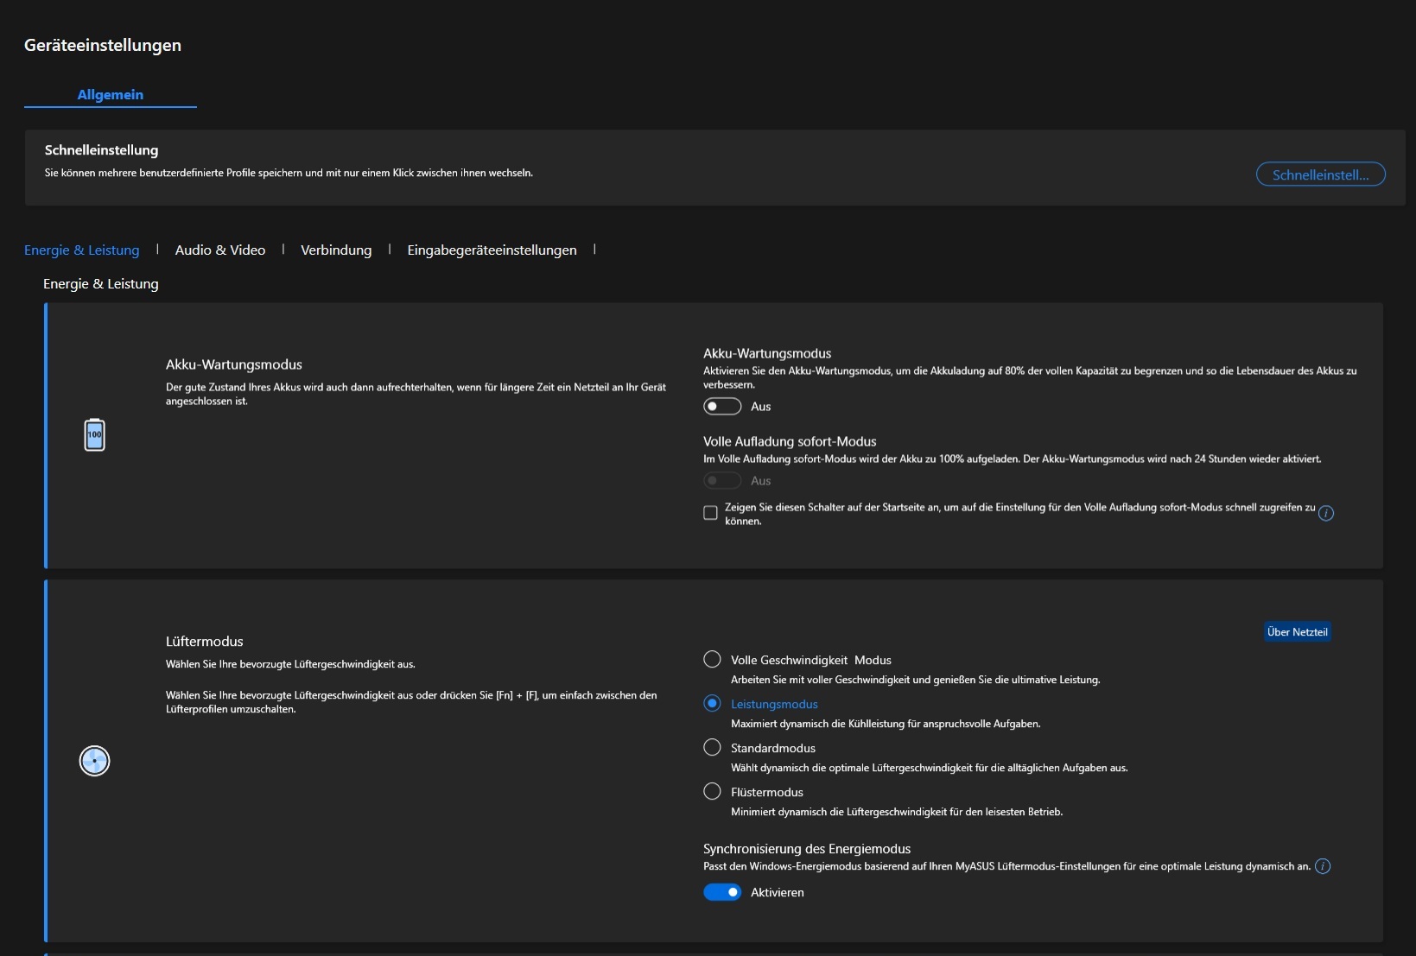The height and width of the screenshot is (956, 1416).
Task: Click the Schnelleinstell... button
Action: coord(1320,174)
